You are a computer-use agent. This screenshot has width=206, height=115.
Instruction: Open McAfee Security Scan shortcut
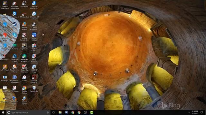tap(24, 37)
